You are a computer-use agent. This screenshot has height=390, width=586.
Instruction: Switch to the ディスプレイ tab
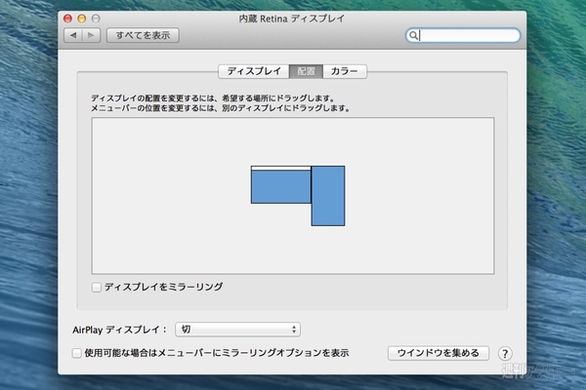254,71
